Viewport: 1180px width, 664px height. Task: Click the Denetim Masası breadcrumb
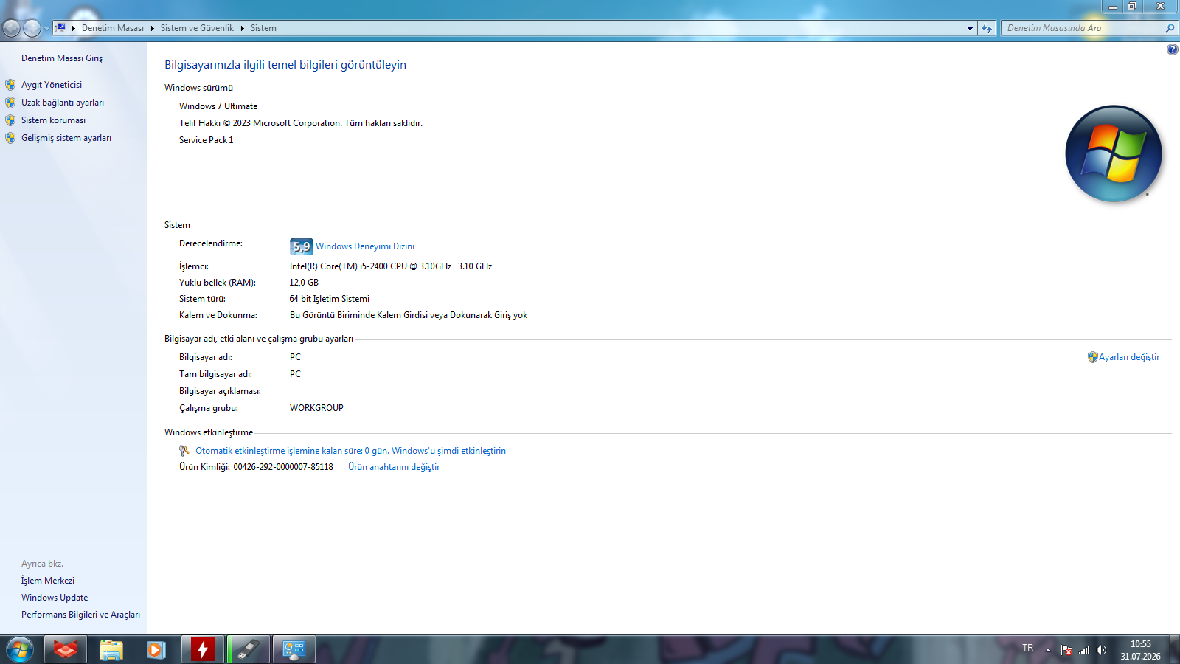[113, 28]
